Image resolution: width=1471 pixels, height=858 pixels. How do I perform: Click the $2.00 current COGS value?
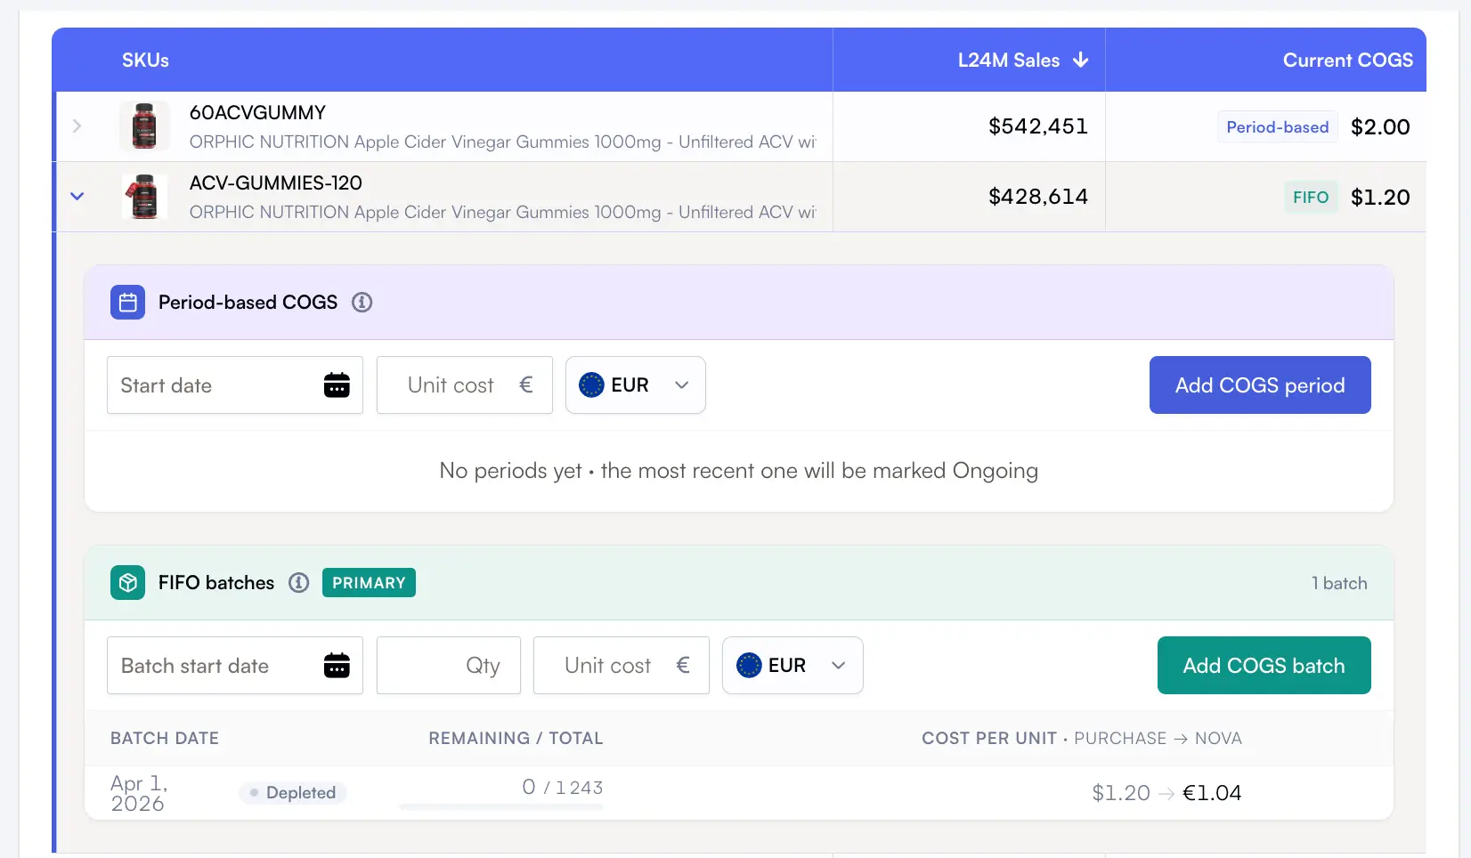pyautogui.click(x=1380, y=126)
